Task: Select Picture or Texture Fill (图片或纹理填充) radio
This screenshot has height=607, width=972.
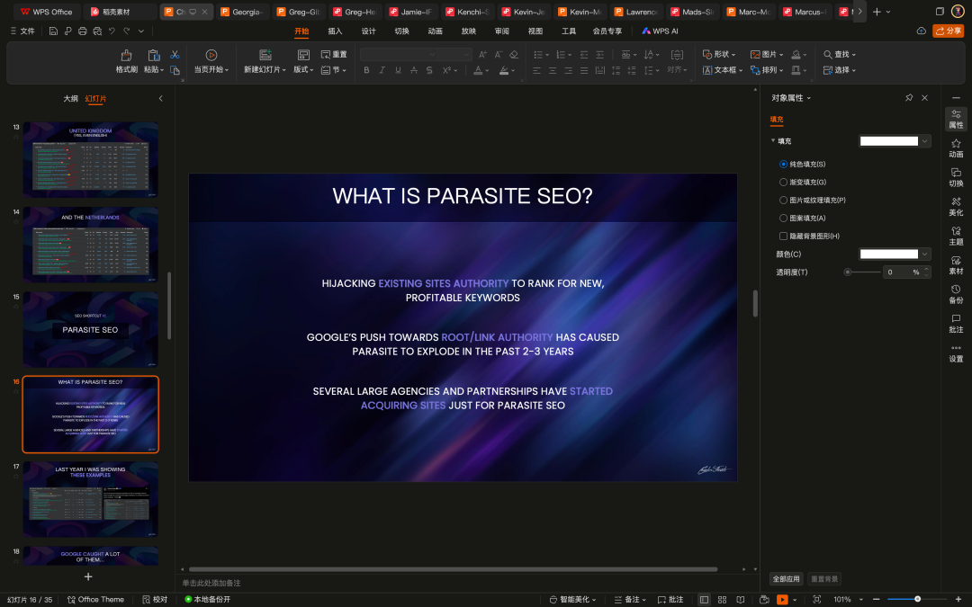Action: click(783, 200)
